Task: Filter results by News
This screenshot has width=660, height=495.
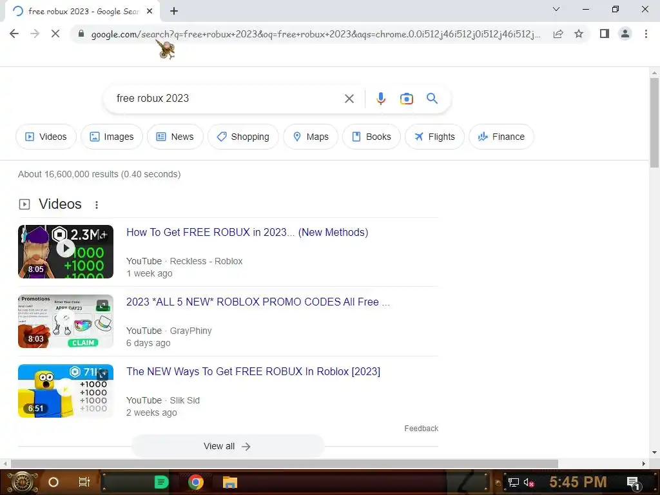Action: pyautogui.click(x=175, y=137)
